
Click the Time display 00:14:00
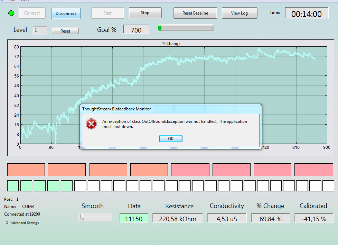tap(307, 13)
